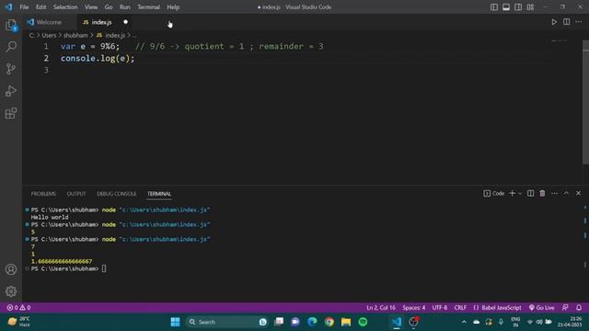Image resolution: width=589 pixels, height=331 pixels.
Task: Open the Help menu
Action: 173,7
